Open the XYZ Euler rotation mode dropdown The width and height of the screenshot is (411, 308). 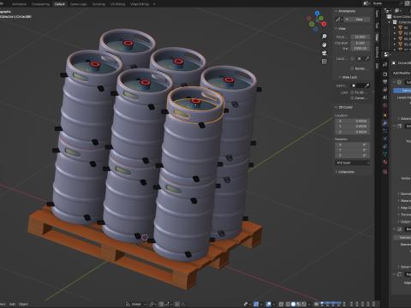pos(353,163)
